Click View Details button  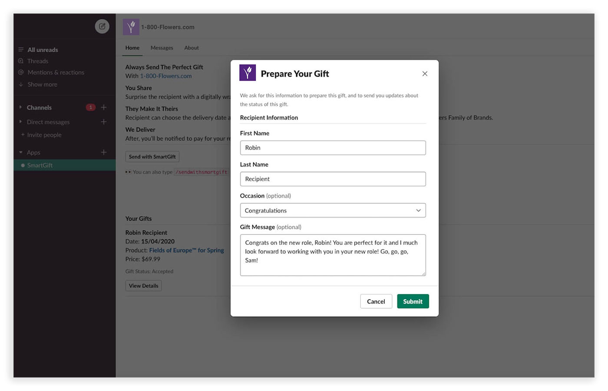(143, 286)
